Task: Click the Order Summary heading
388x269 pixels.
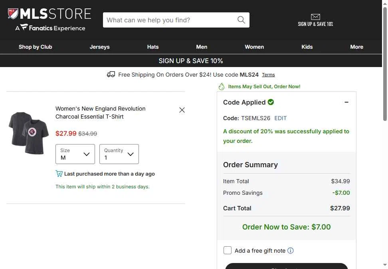Action: coord(250,164)
